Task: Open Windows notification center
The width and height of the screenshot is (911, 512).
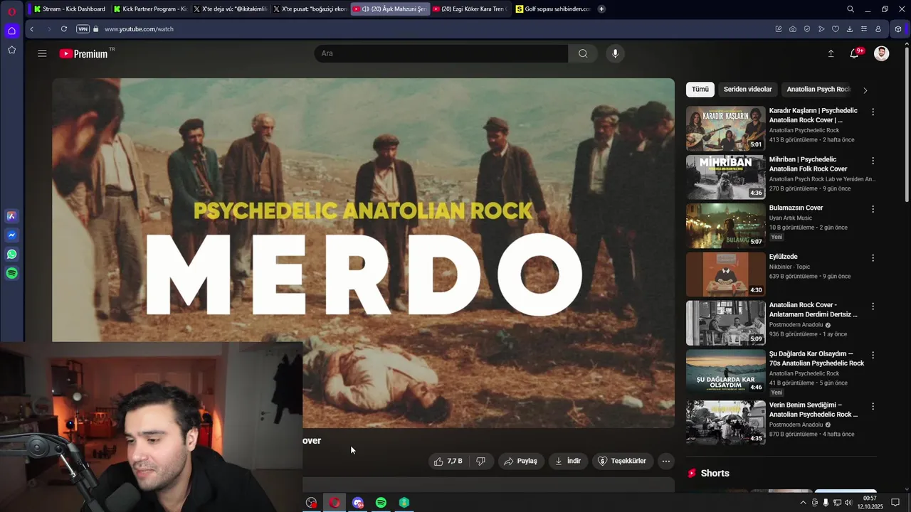Action: point(895,503)
